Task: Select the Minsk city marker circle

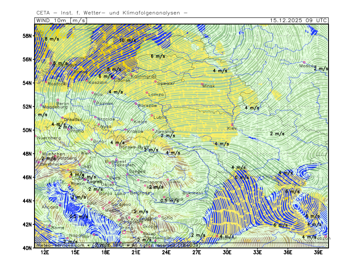Action: pyautogui.click(x=202, y=84)
